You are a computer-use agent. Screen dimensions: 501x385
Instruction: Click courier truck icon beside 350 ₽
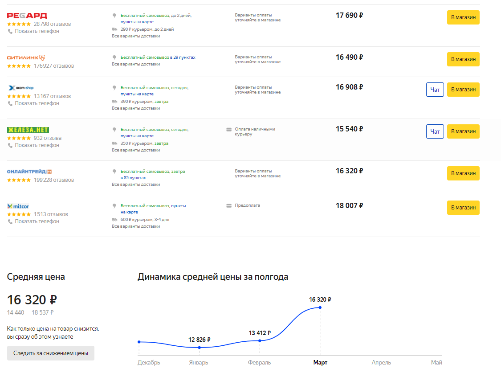click(114, 143)
